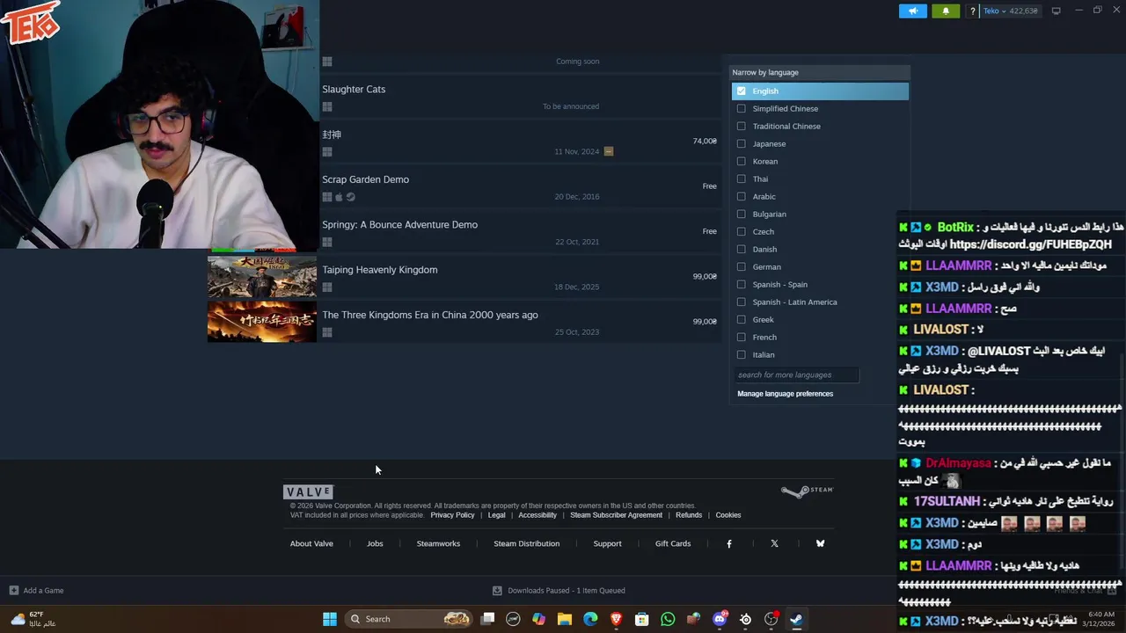Open the Support footer item
This screenshot has height=633, width=1126.
[x=607, y=543]
